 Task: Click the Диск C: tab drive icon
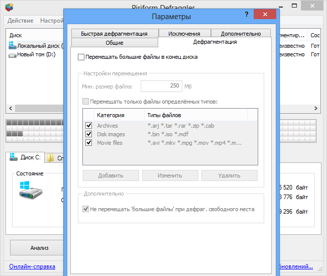click(x=14, y=157)
